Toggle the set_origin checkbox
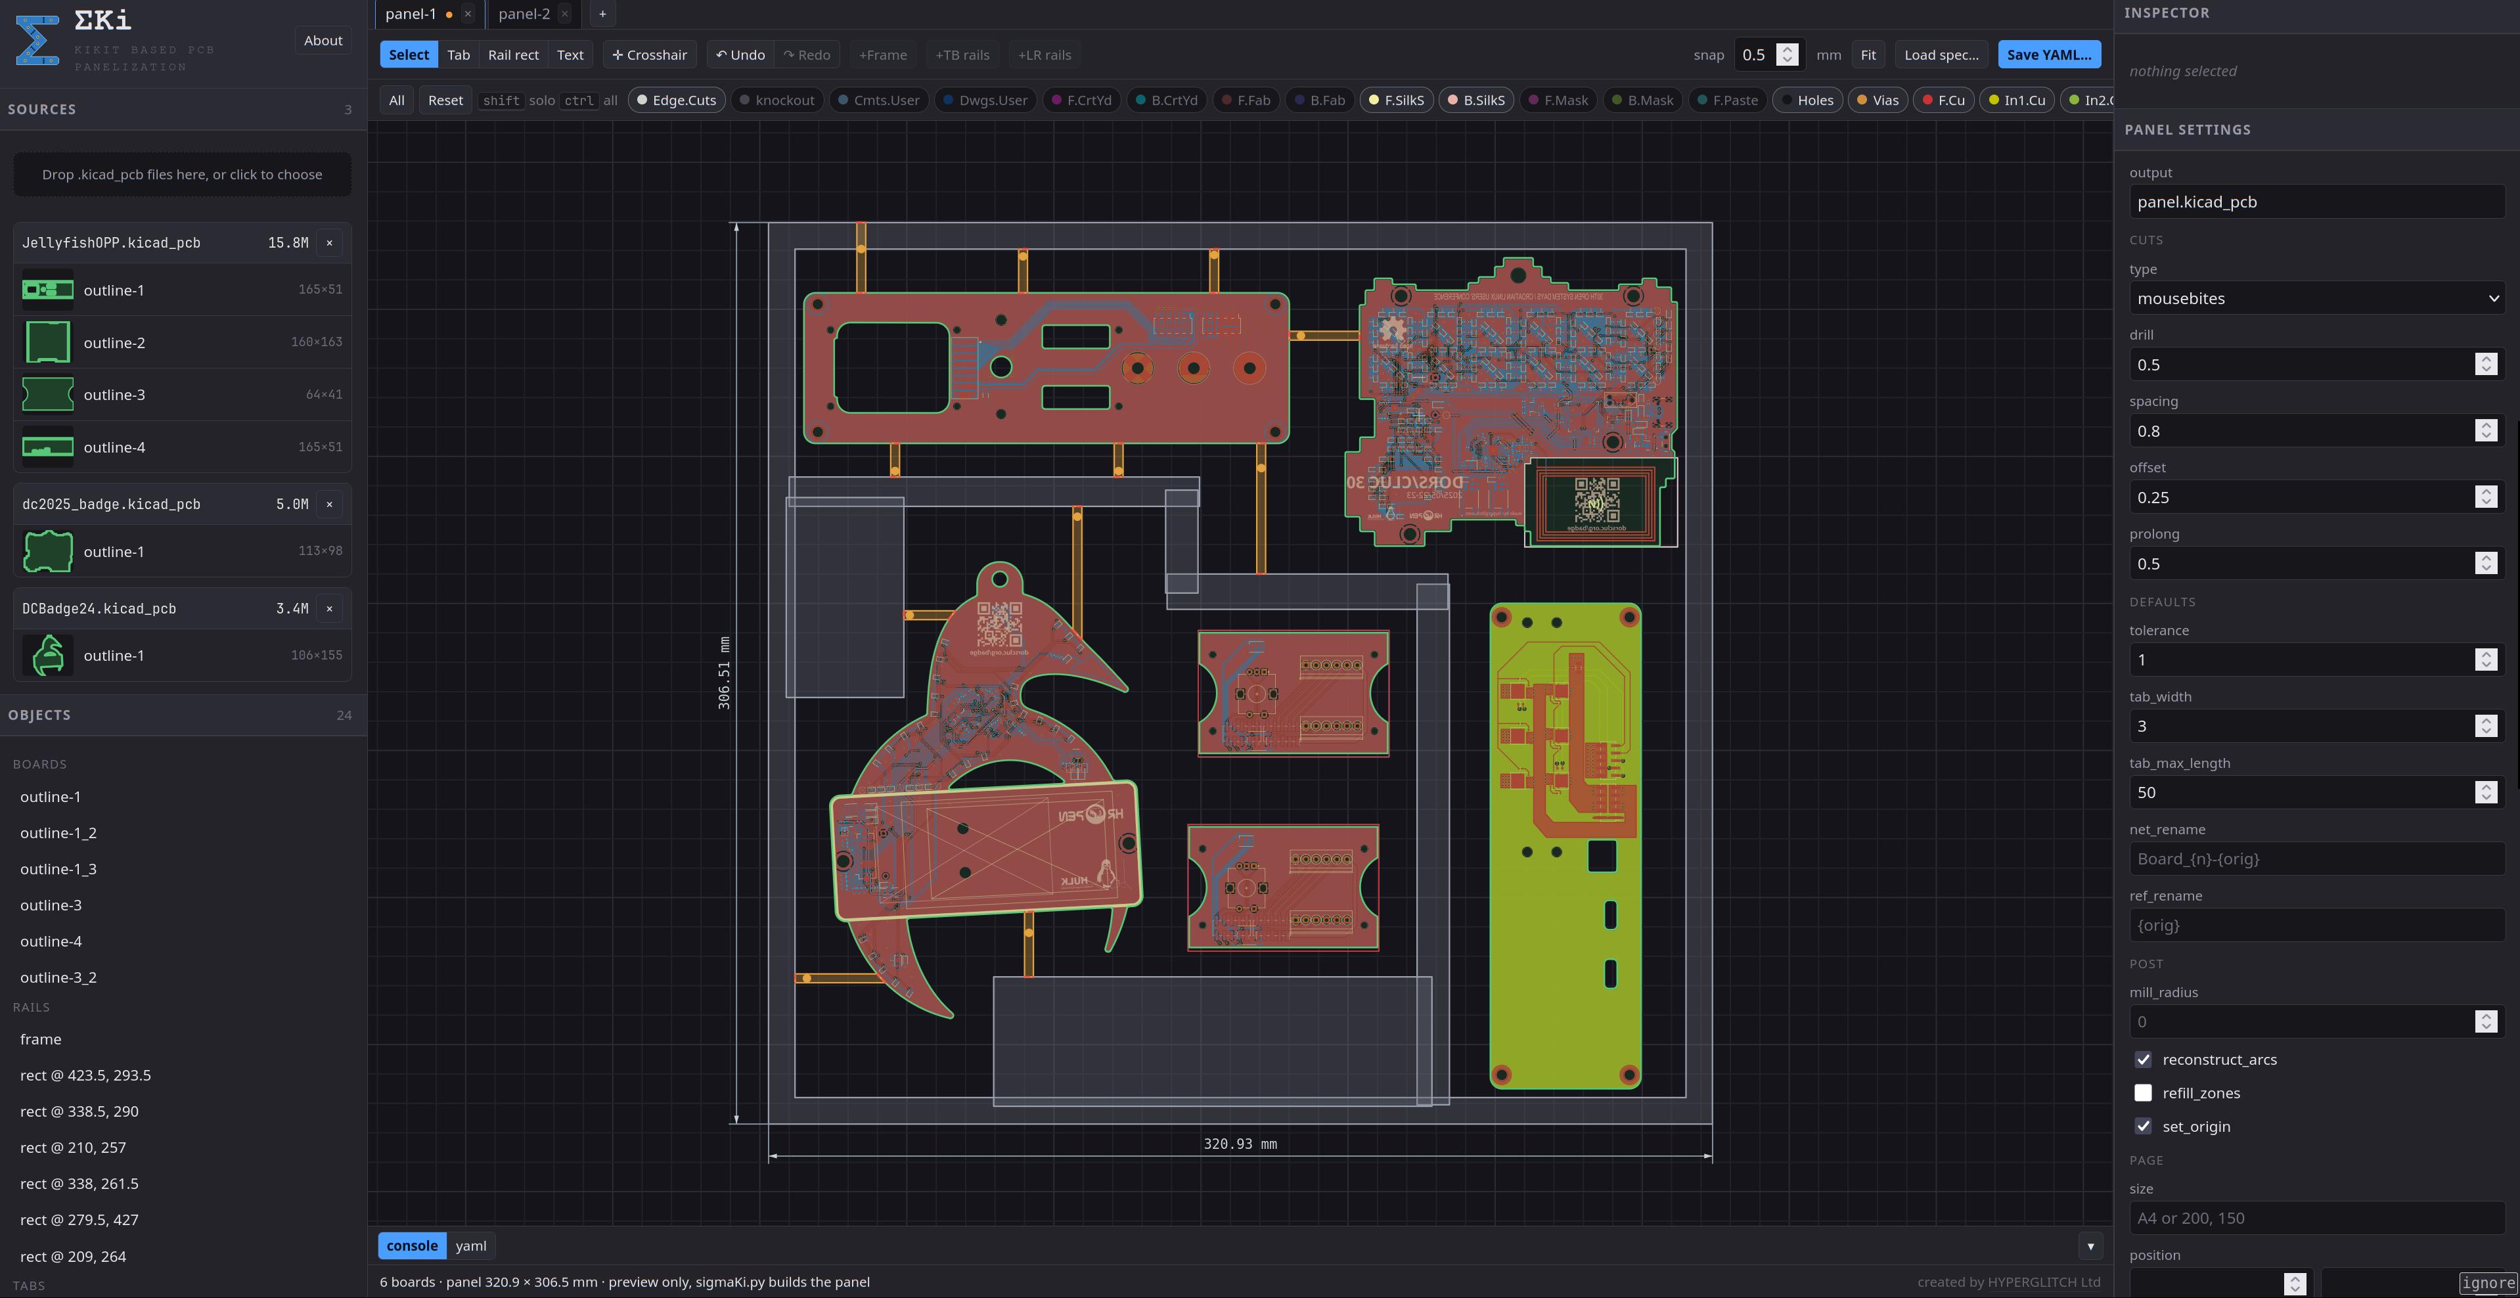Screen dimensions: 2520x1298 pyautogui.click(x=2142, y=1126)
